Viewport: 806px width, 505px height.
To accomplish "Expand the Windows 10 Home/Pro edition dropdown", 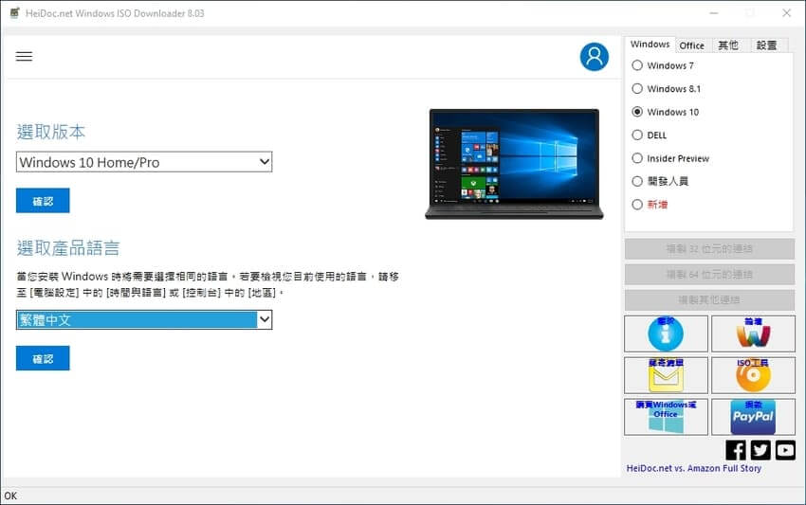I will point(144,162).
